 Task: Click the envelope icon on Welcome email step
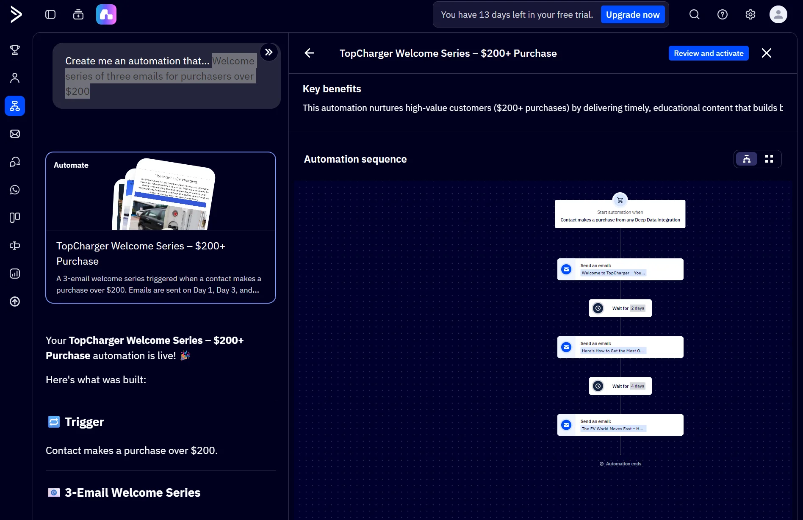pyautogui.click(x=566, y=269)
